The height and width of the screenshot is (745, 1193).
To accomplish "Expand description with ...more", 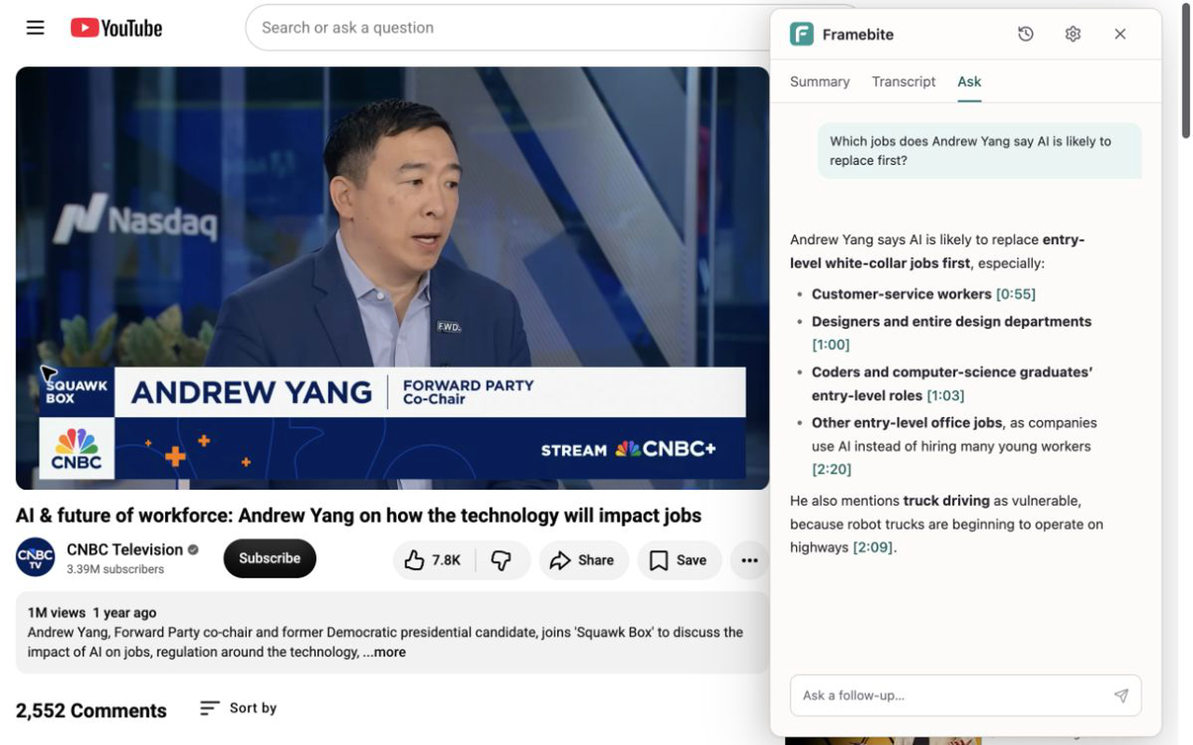I will [384, 652].
